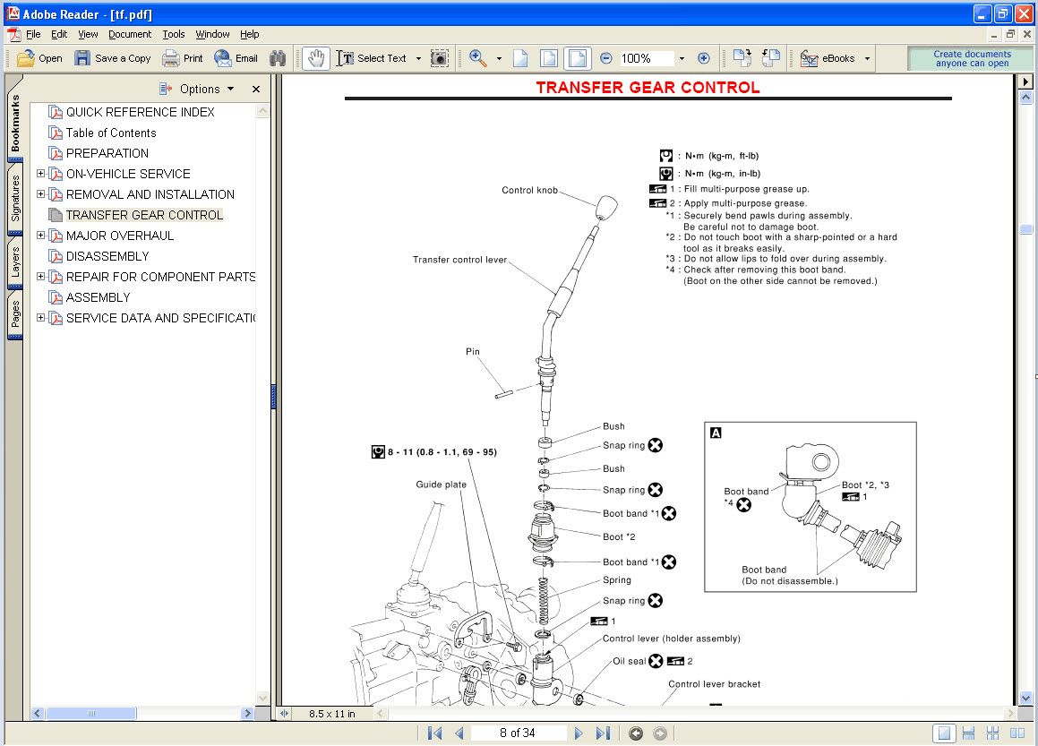
Task: Switch to Continuous page layout
Action: (x=968, y=733)
